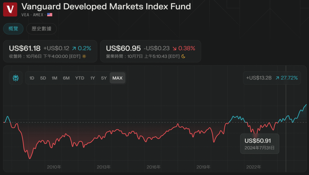Select the 1Y range option
The image size is (309, 175).
[93, 78]
